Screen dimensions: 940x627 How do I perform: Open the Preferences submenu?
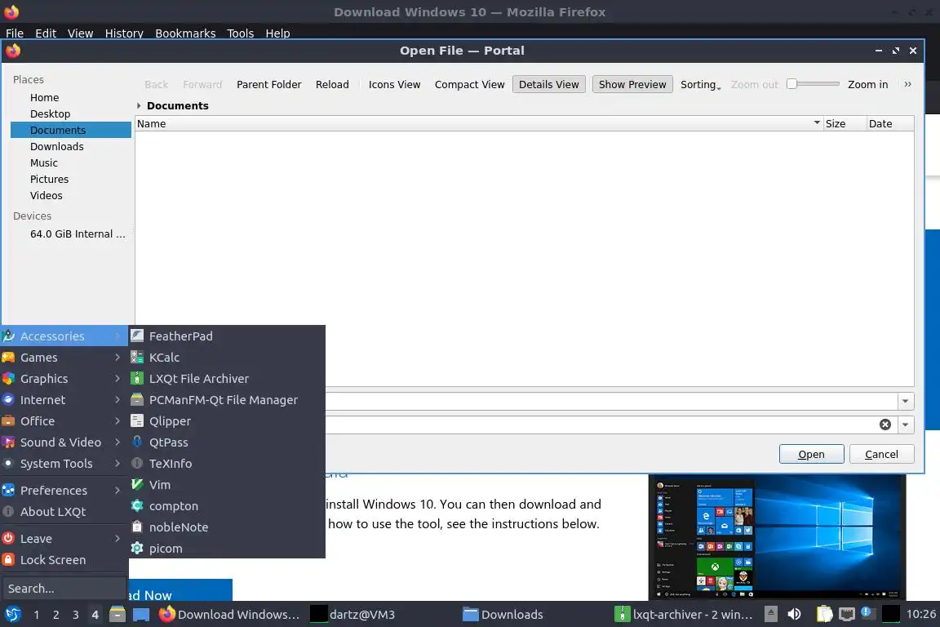coord(64,490)
